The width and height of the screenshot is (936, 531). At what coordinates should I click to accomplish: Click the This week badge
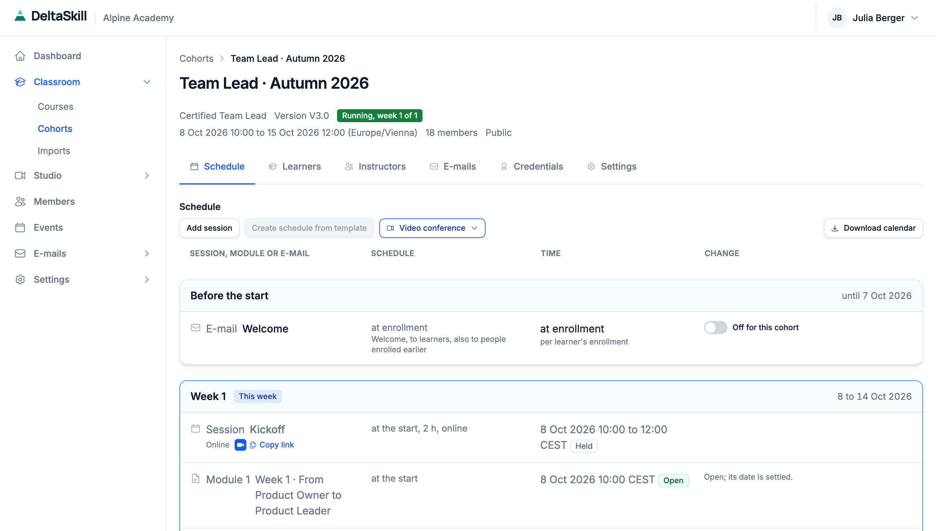tap(257, 396)
